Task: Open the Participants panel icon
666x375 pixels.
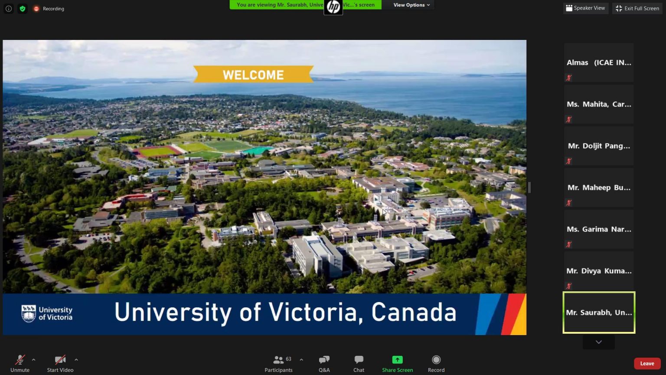Action: click(x=278, y=360)
